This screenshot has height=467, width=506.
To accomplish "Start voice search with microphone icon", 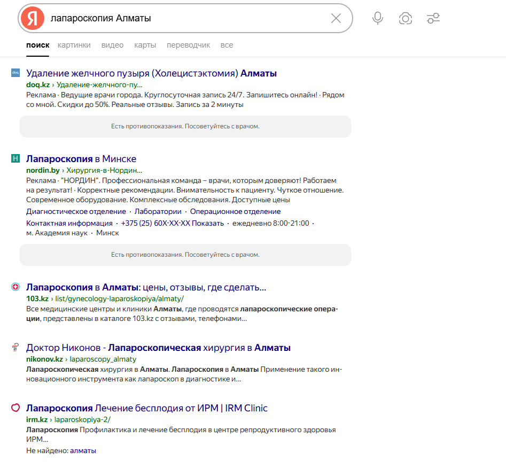I will coord(378,18).
